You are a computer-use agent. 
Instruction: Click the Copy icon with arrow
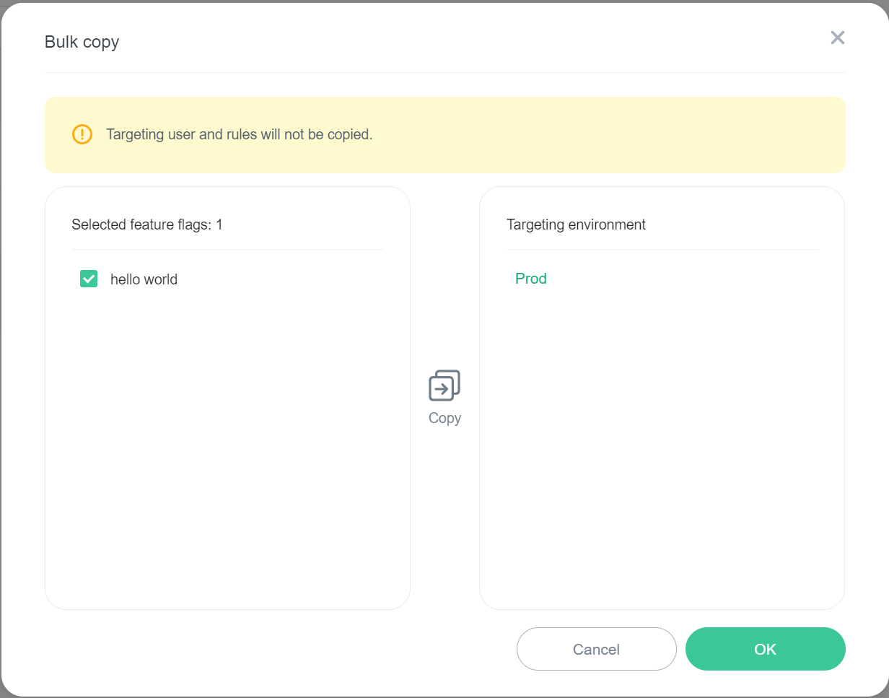[x=444, y=385]
